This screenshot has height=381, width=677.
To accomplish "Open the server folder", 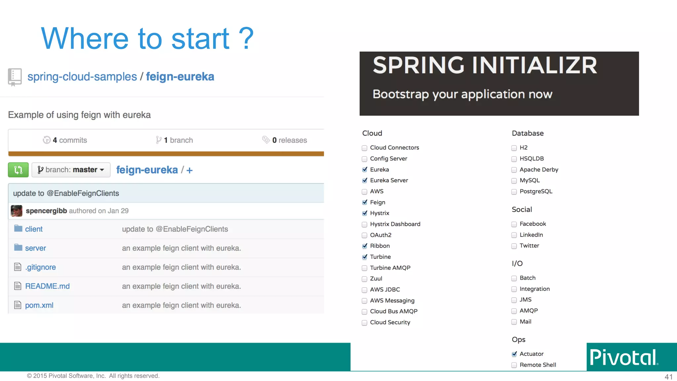I will (x=35, y=248).
